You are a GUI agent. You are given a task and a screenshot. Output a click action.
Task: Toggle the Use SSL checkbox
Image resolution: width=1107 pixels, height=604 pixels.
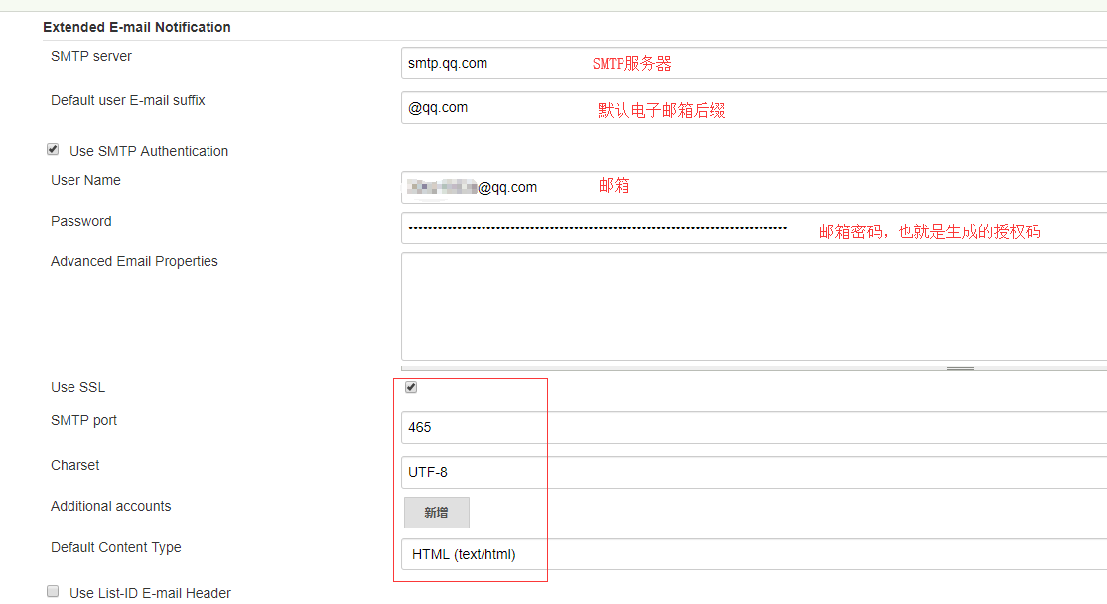click(411, 387)
